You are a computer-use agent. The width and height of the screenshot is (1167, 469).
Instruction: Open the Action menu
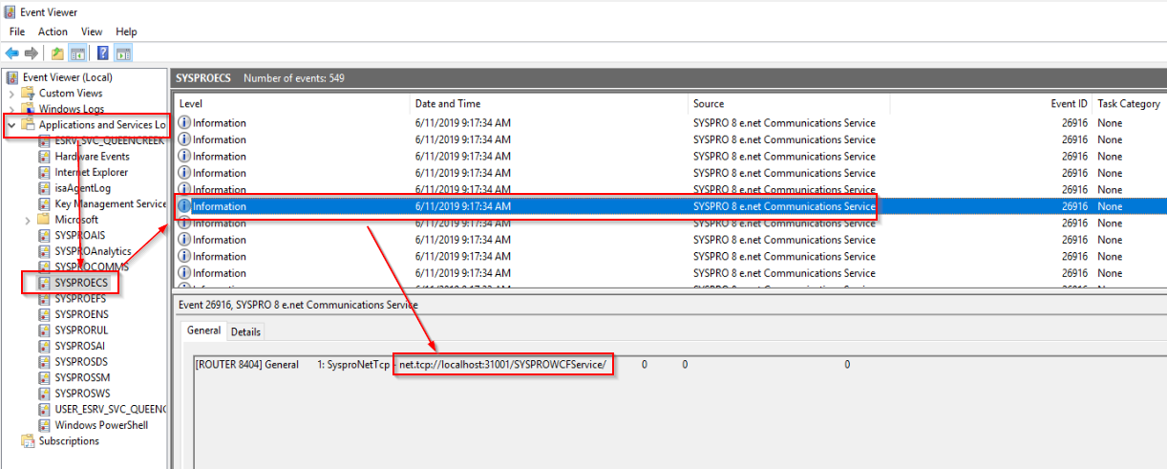tap(53, 32)
